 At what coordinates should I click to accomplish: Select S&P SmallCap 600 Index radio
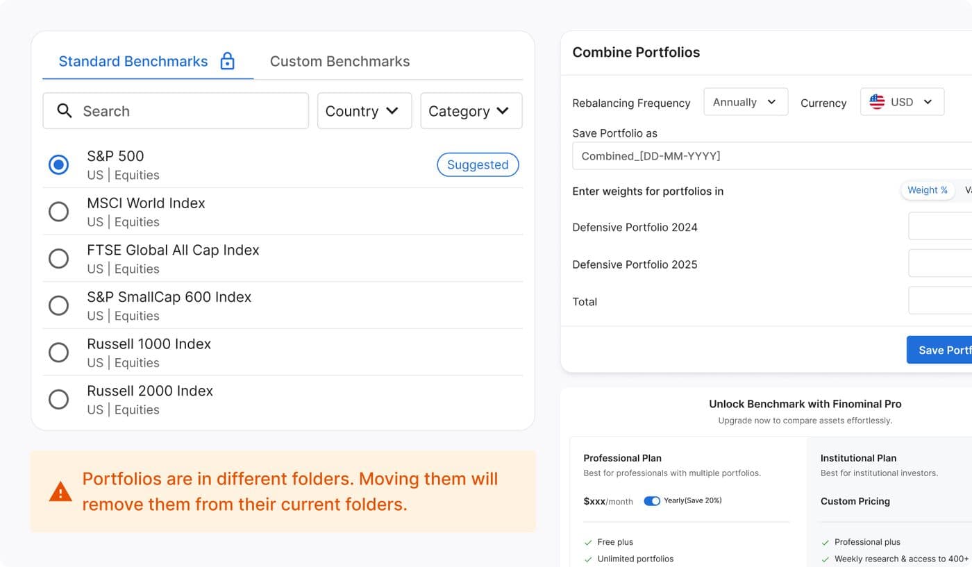[x=58, y=305]
